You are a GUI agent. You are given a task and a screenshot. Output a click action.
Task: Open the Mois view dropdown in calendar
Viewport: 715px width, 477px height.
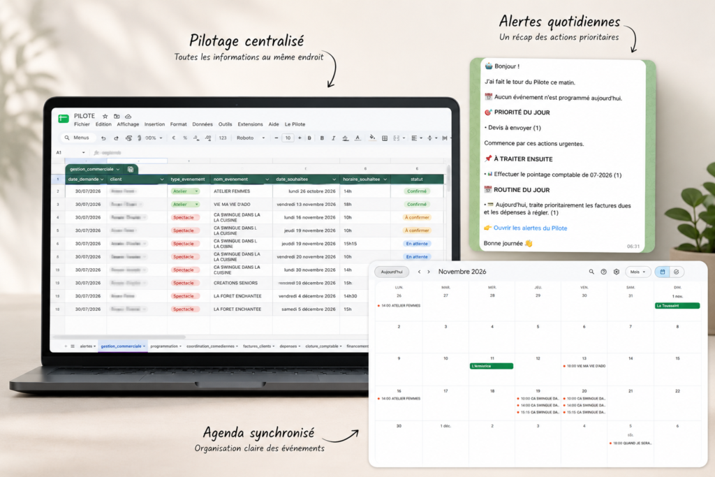[637, 272]
